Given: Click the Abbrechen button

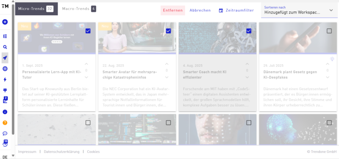Looking at the screenshot, I should pos(200,10).
